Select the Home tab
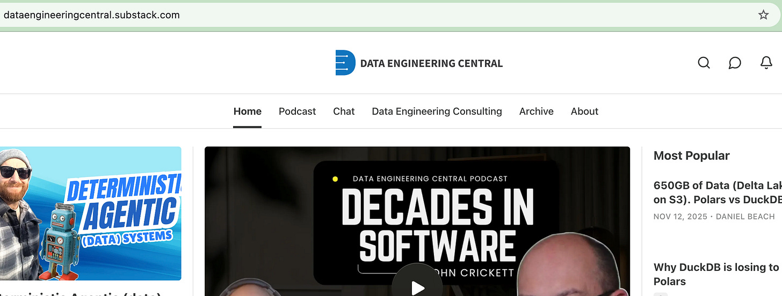Viewport: 782px width, 296px height. [x=248, y=112]
